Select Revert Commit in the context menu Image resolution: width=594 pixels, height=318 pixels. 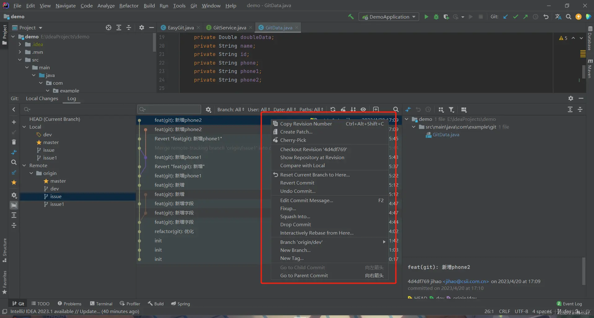pos(329,183)
